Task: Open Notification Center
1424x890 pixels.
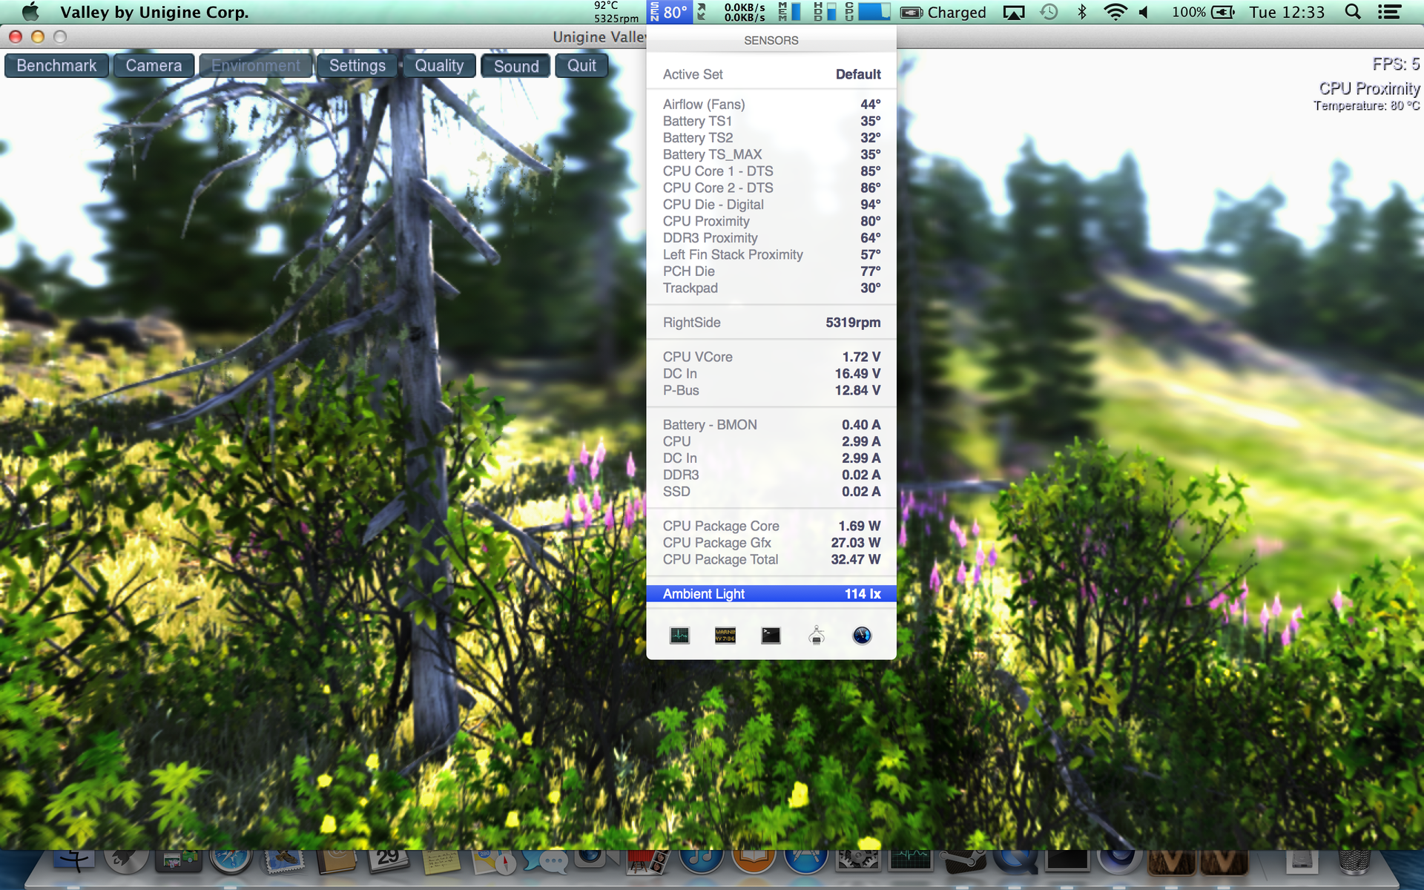Action: pos(1388,12)
